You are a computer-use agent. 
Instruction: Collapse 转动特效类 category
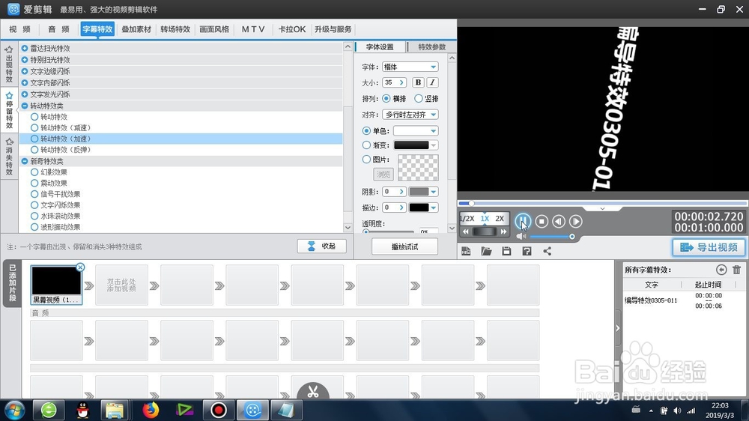(x=25, y=106)
